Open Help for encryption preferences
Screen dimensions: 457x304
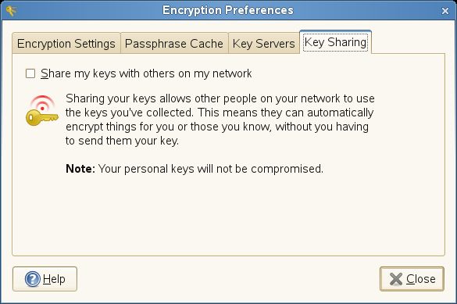coord(45,279)
